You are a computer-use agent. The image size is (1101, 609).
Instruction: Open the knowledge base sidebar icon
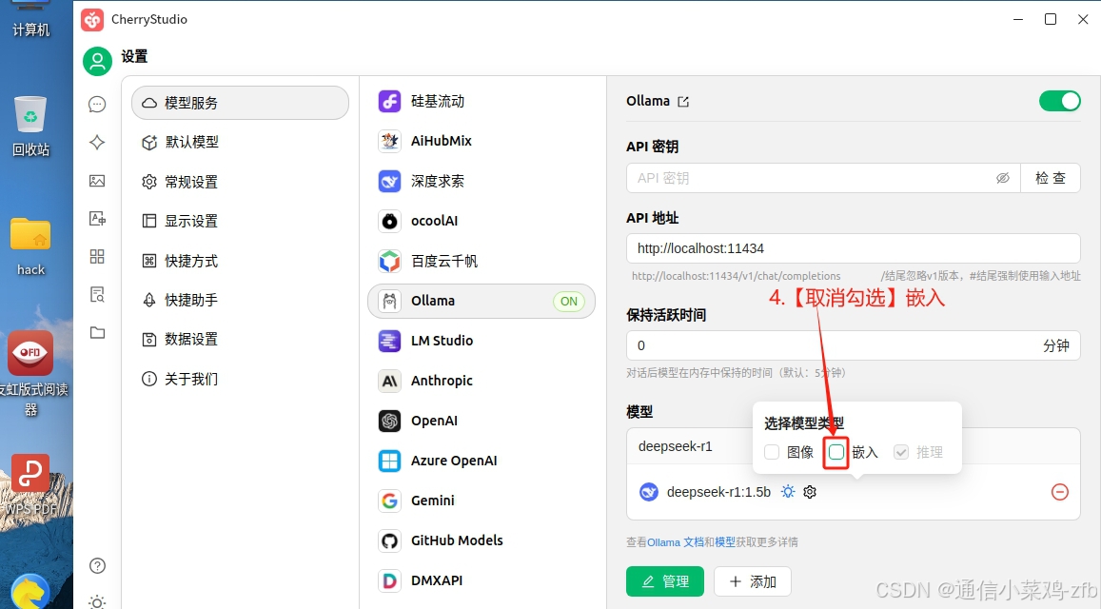click(x=98, y=294)
